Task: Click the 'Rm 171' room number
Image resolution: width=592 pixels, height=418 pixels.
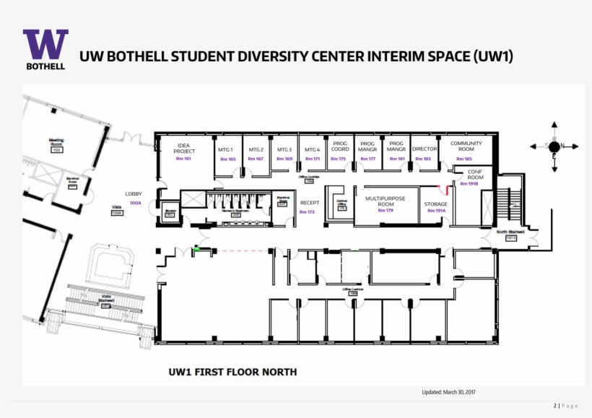Action: 312,159
